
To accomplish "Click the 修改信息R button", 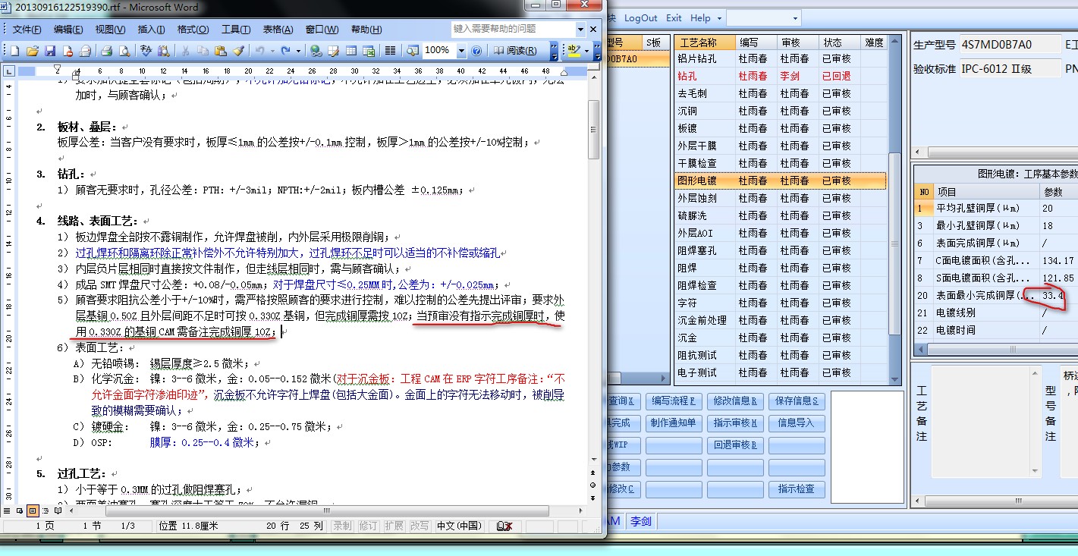I will tap(735, 401).
